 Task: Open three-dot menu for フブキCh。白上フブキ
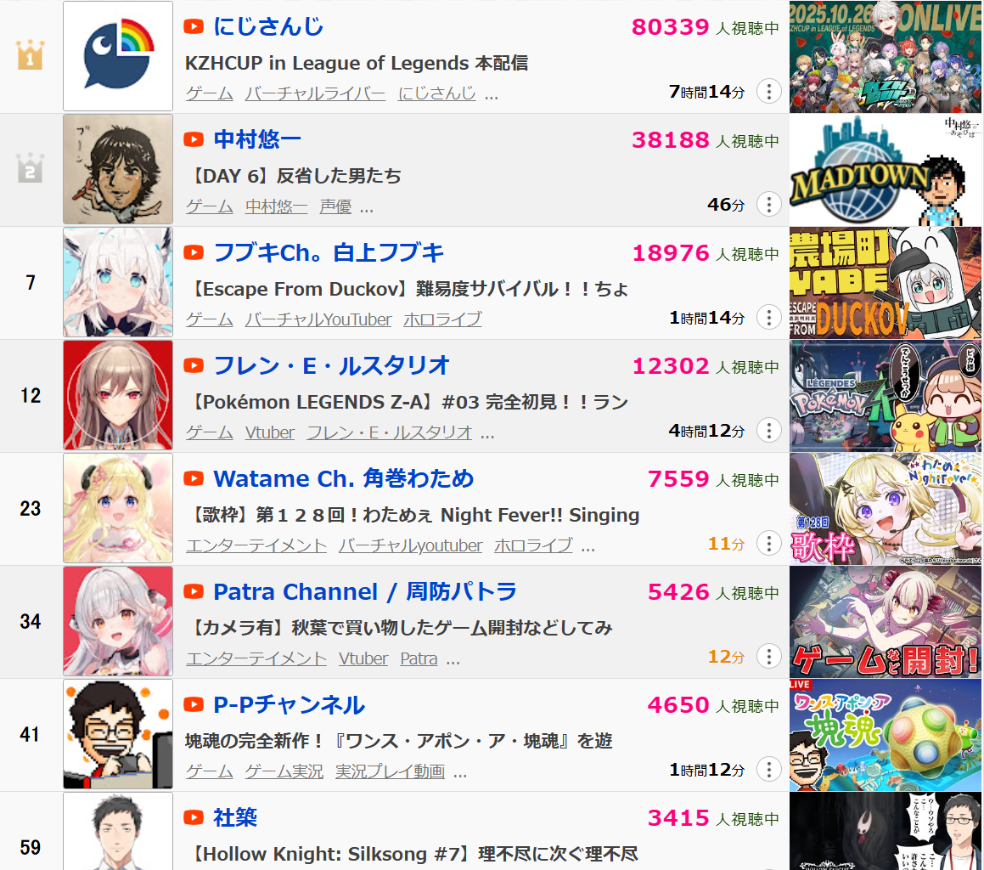pyautogui.click(x=768, y=318)
